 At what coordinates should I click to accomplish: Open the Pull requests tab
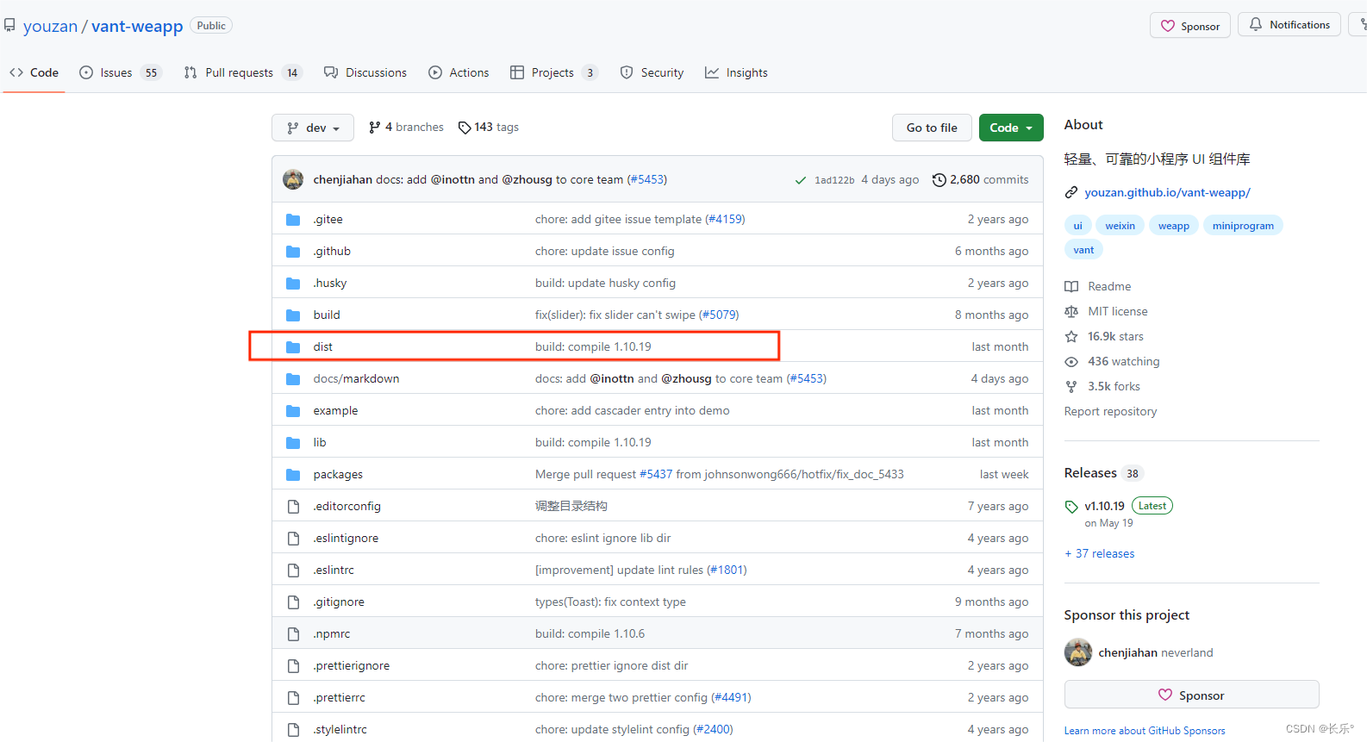pos(242,72)
